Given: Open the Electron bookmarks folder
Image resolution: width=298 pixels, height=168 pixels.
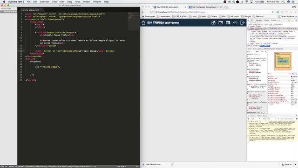Looking at the screenshot, I should [258, 17].
